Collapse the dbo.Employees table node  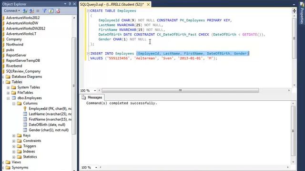[x=8, y=98]
